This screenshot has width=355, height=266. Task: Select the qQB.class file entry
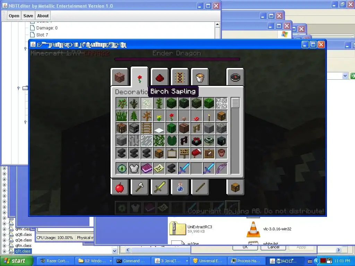[x=23, y=234]
